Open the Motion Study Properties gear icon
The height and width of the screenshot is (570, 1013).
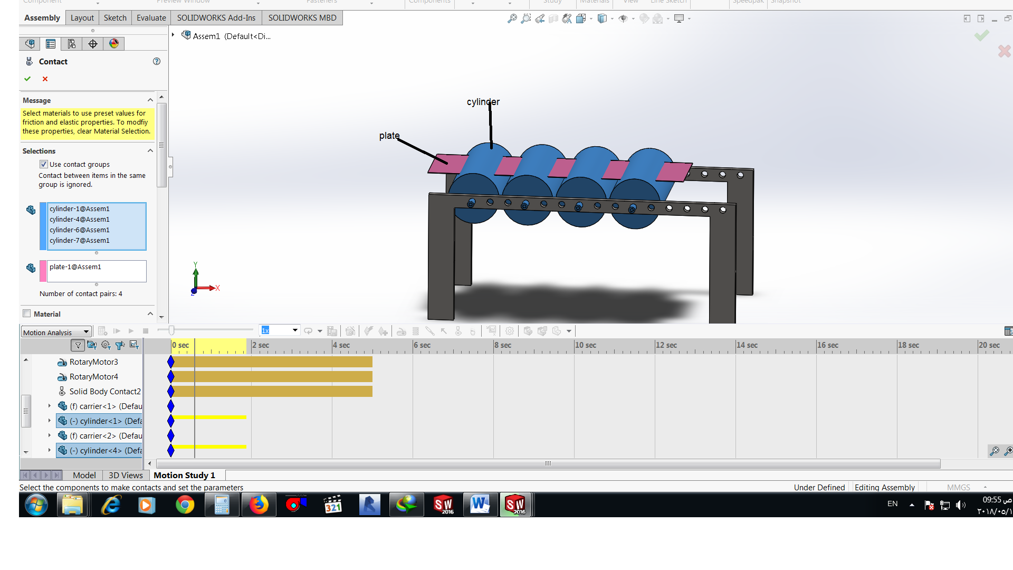509,331
